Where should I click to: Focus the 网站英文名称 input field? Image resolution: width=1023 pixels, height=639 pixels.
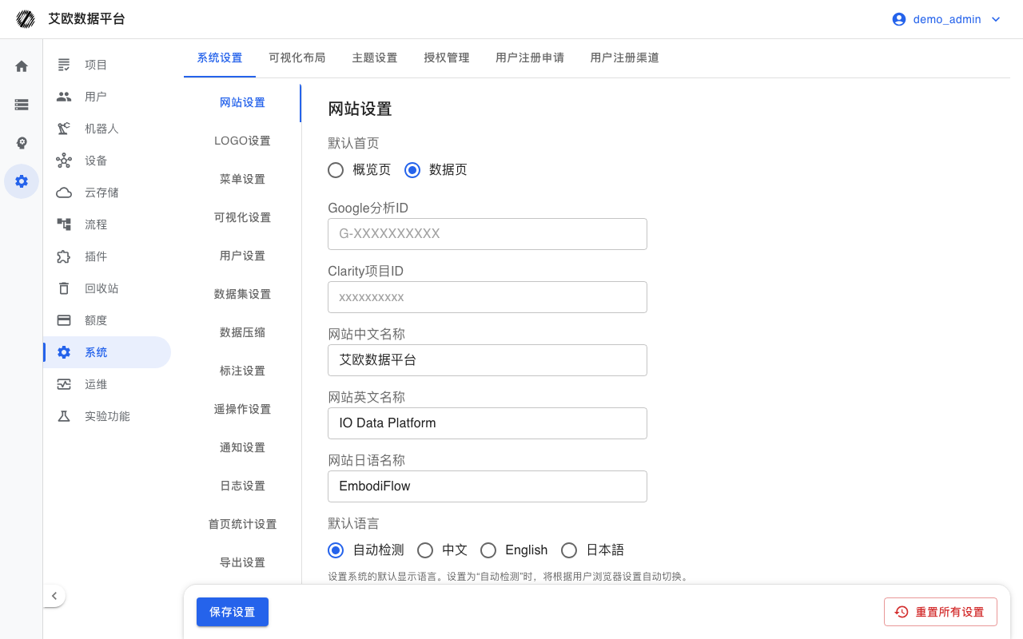point(488,423)
